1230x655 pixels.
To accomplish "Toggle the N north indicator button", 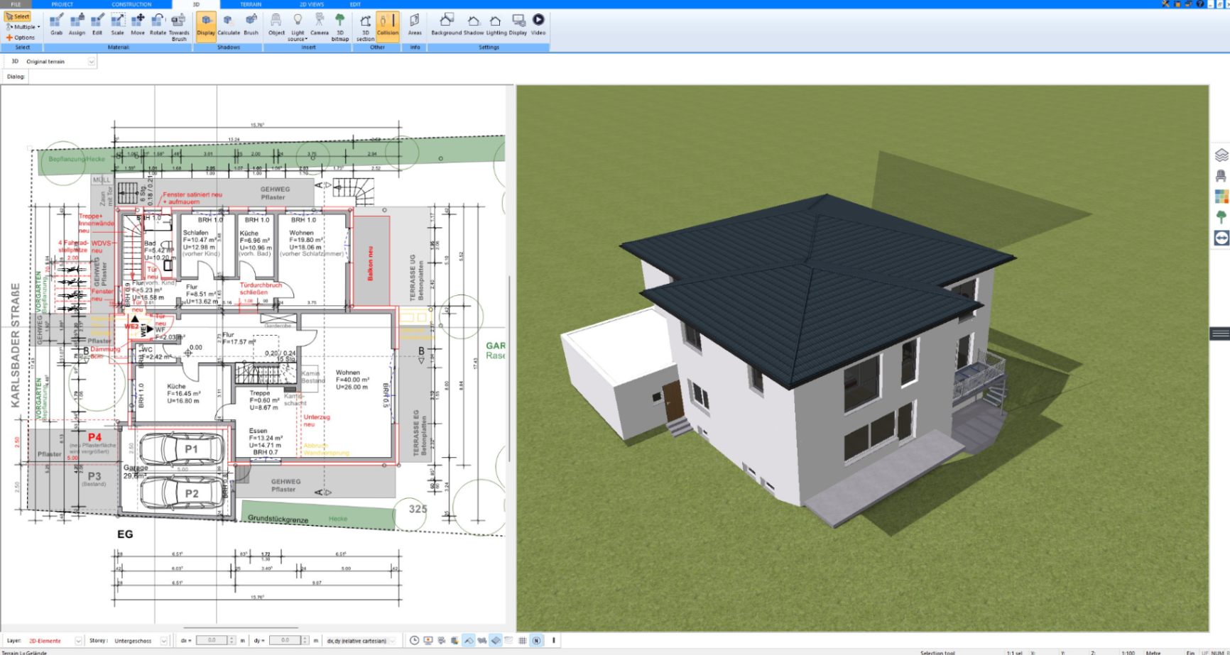I will 536,640.
